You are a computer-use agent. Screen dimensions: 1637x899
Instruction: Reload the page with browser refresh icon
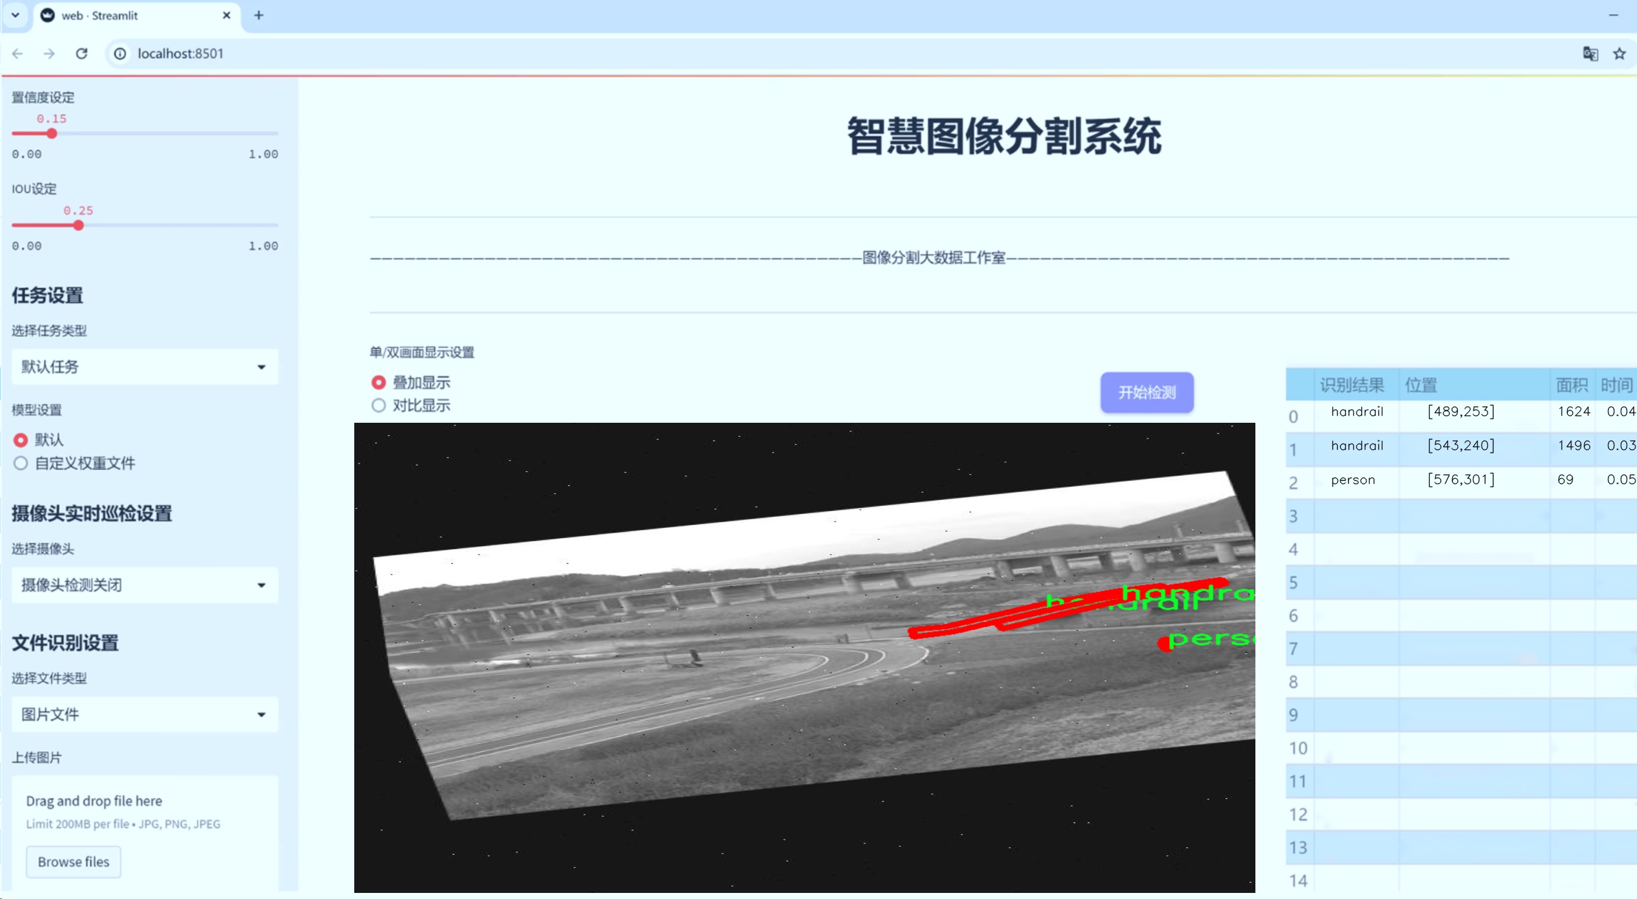coord(81,53)
